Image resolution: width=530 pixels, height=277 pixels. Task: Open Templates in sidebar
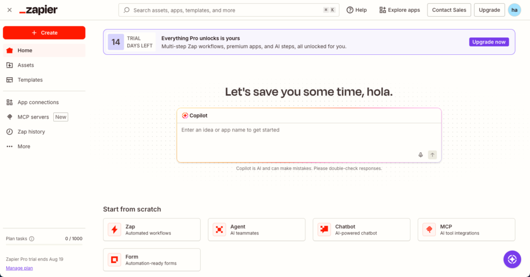45,80
